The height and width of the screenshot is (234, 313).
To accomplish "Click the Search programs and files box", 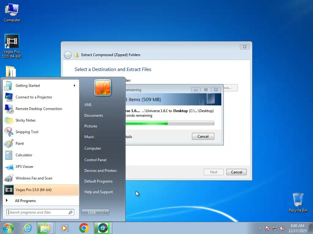I will tap(40, 212).
